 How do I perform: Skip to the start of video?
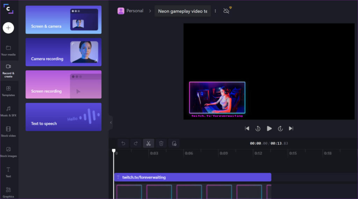coord(247,129)
